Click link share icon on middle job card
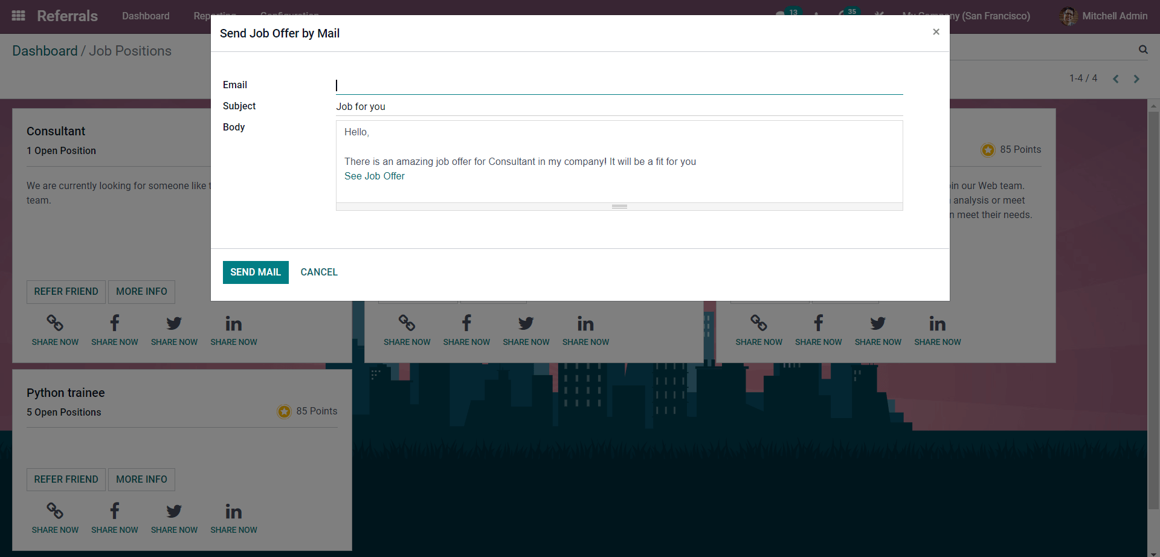 (x=407, y=323)
